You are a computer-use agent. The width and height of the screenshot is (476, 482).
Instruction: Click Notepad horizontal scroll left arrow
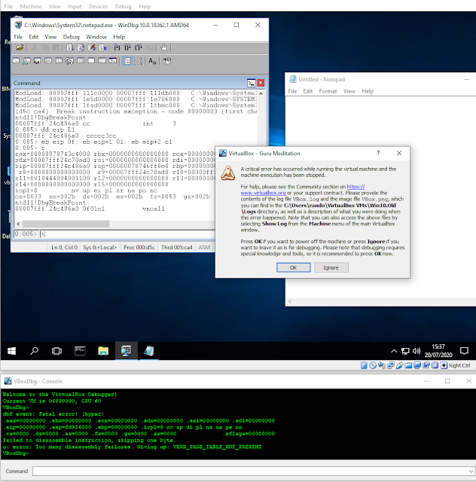pos(290,301)
